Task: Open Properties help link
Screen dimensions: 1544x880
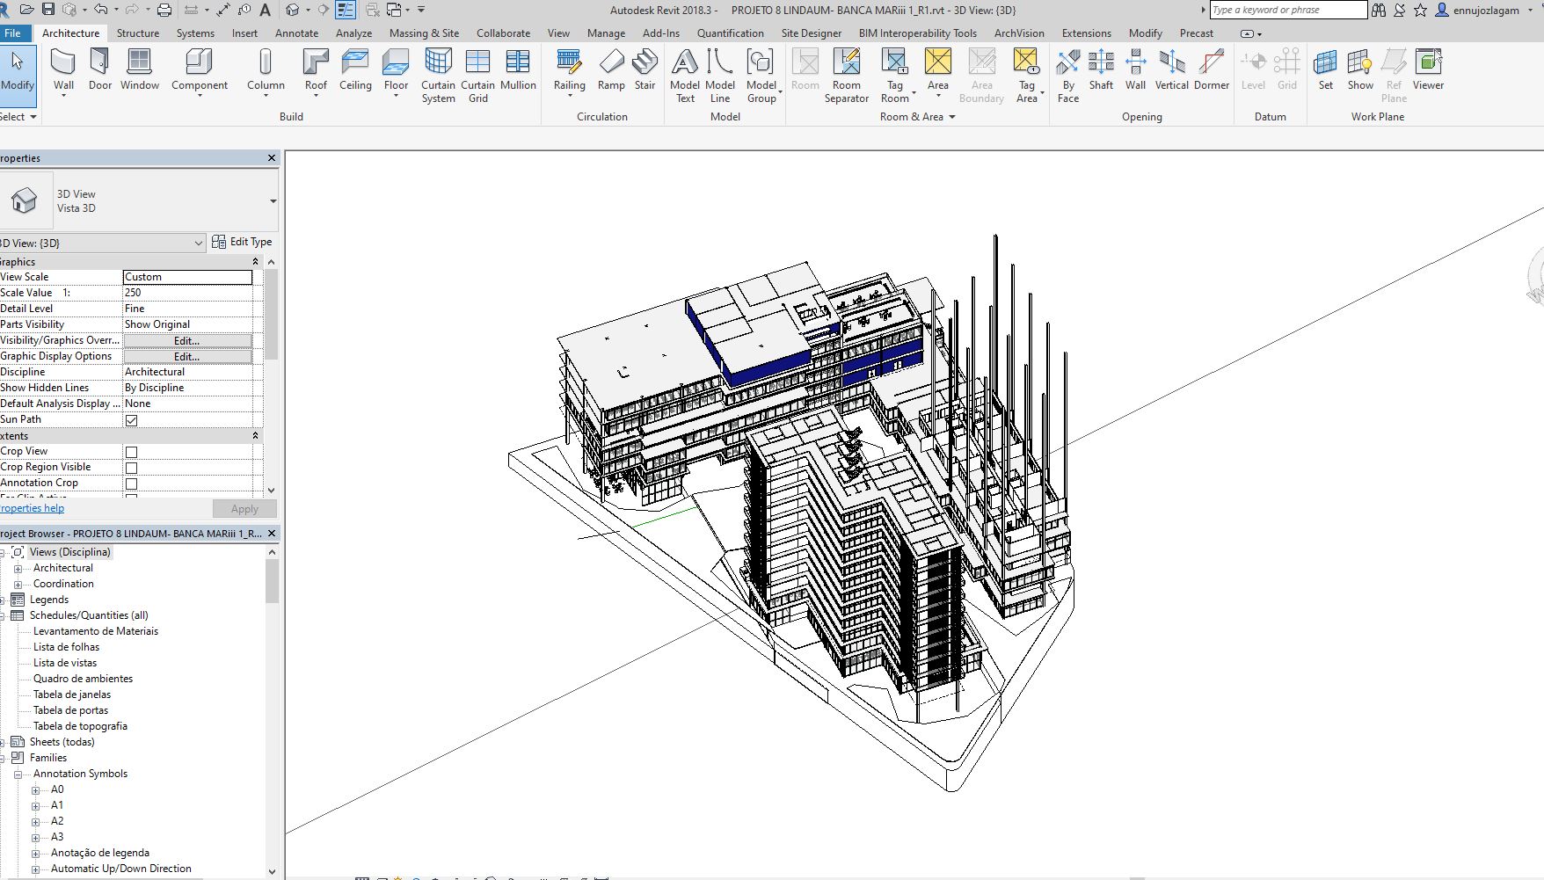Action: coord(33,508)
